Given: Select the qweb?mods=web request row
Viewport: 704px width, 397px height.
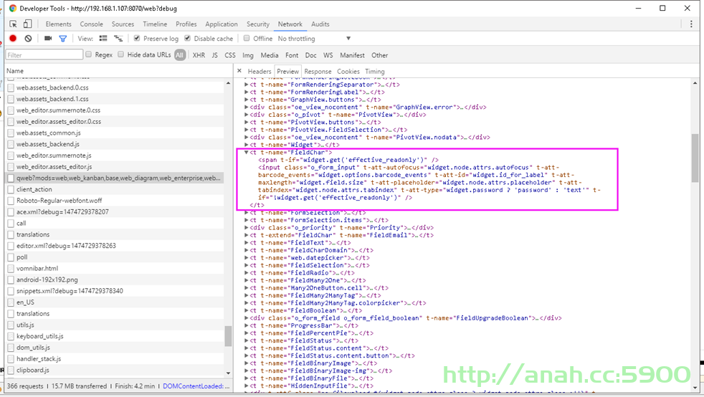Looking at the screenshot, I should pos(115,178).
